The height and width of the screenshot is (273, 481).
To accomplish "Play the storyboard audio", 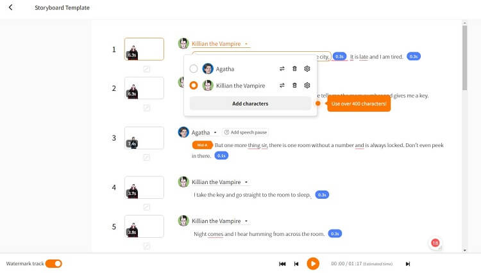I will 313,263.
